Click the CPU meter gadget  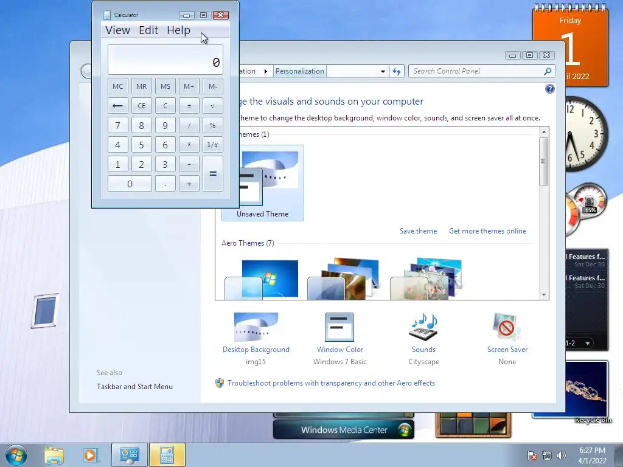coord(586,209)
